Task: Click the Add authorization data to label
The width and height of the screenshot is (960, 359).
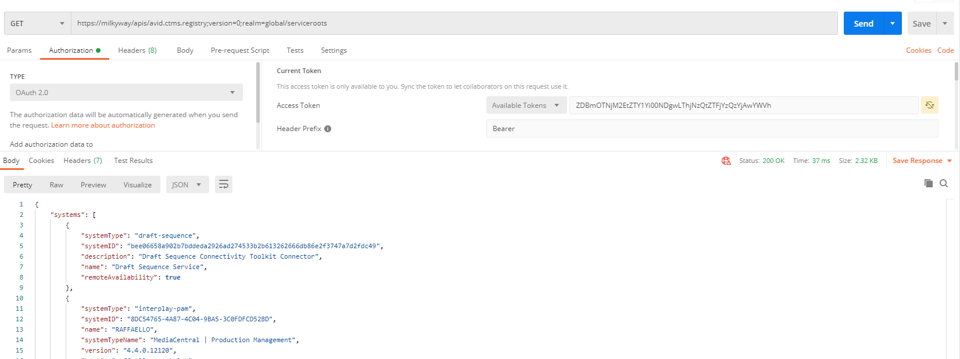Action: click(51, 144)
